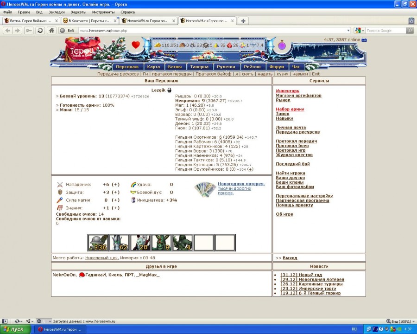
Task: Click the Opera icon on taskbar button
Action: [40, 329]
